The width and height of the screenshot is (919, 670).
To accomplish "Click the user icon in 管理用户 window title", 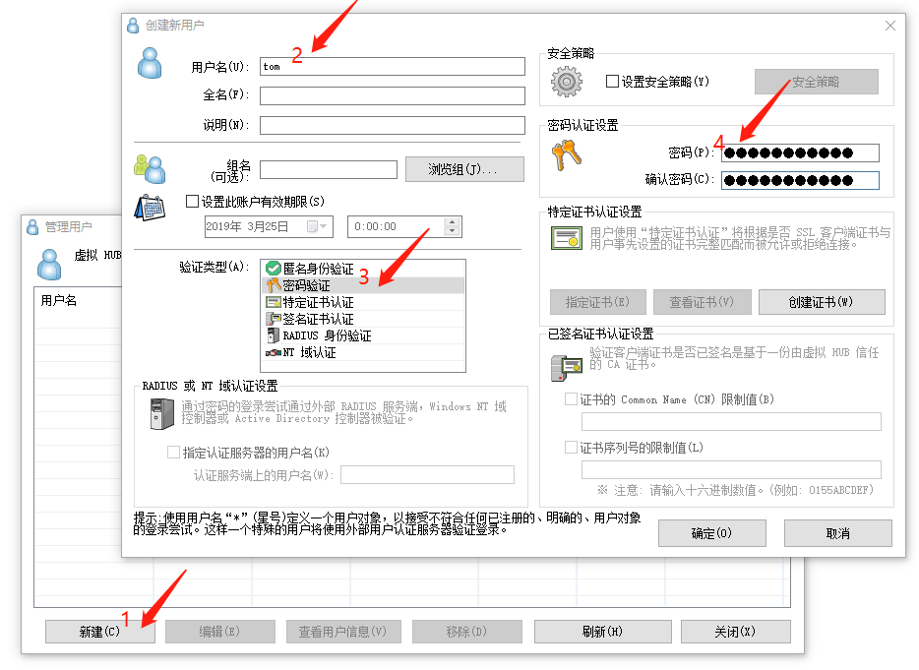I will pos(32,227).
